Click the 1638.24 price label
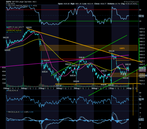The image size is (147, 129). tap(45, 72)
